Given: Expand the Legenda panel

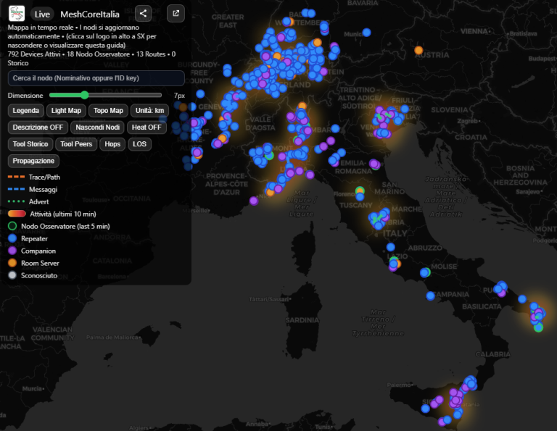Looking at the screenshot, I should (x=26, y=110).
